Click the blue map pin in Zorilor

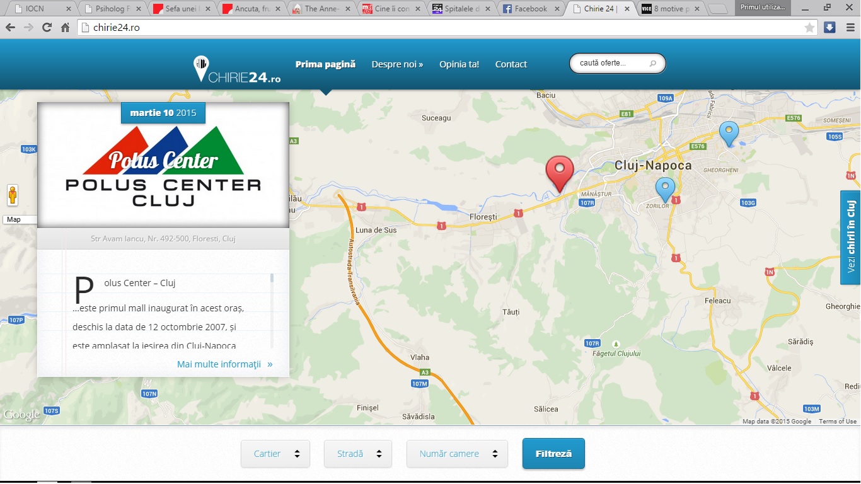[665, 190]
